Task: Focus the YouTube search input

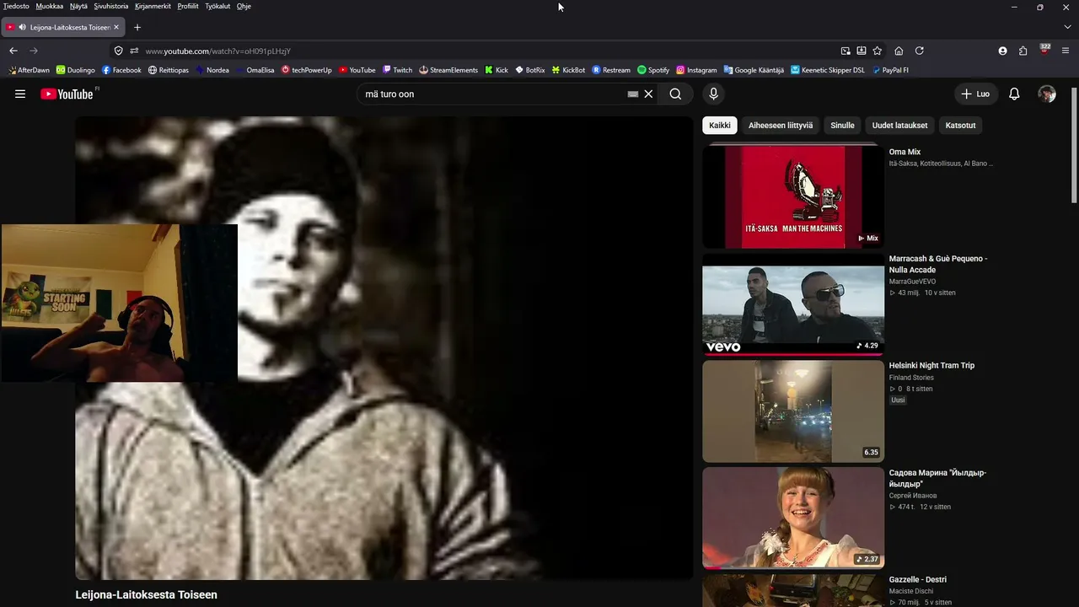Action: pyautogui.click(x=493, y=94)
